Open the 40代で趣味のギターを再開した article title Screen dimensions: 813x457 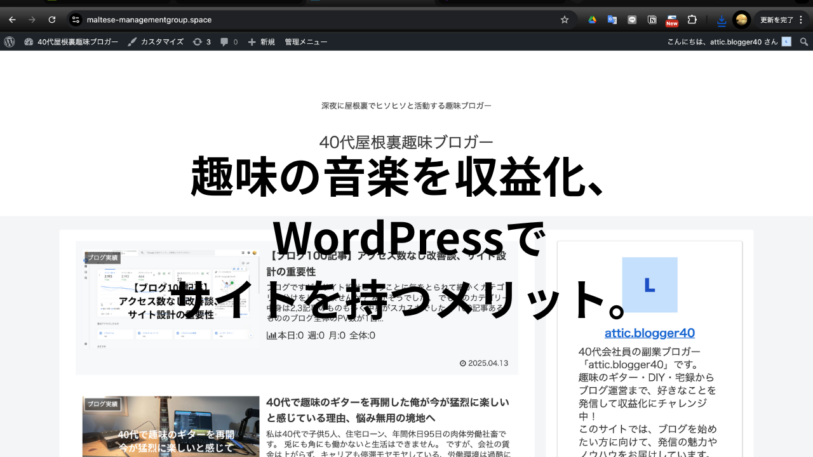click(x=387, y=409)
